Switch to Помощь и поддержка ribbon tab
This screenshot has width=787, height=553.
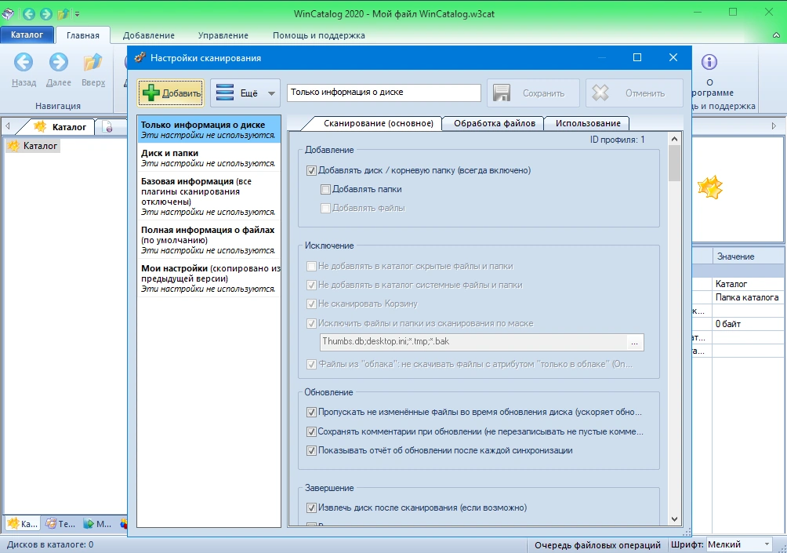pos(319,35)
